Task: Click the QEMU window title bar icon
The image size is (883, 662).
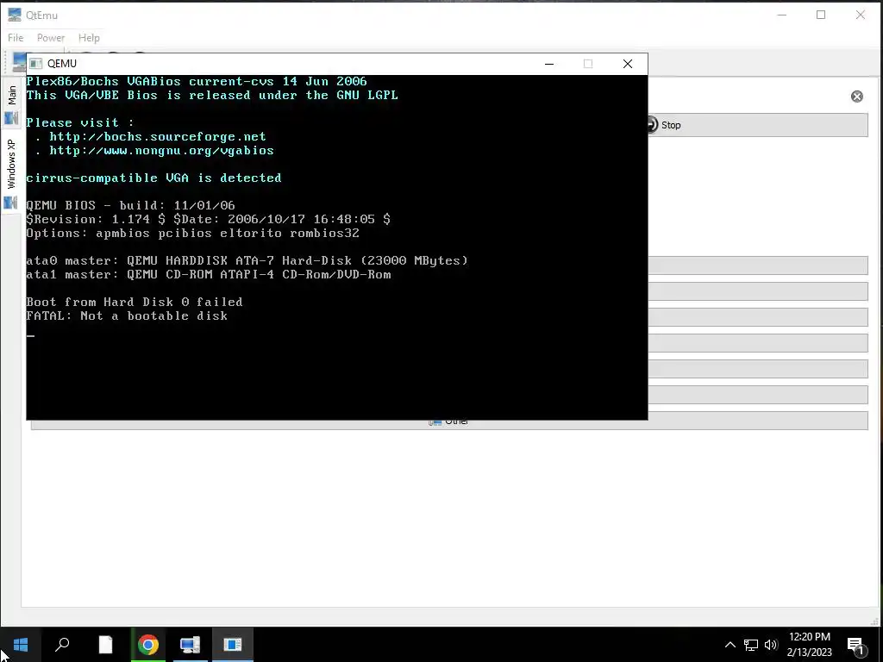Action: [35, 64]
